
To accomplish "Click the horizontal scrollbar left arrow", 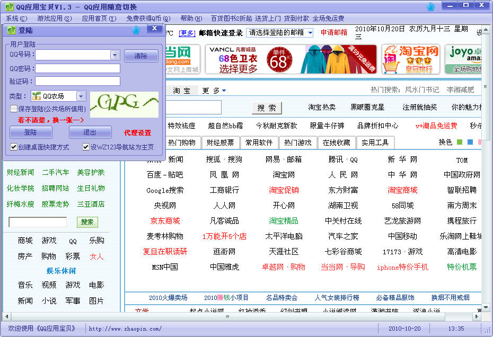I will coord(6,316).
